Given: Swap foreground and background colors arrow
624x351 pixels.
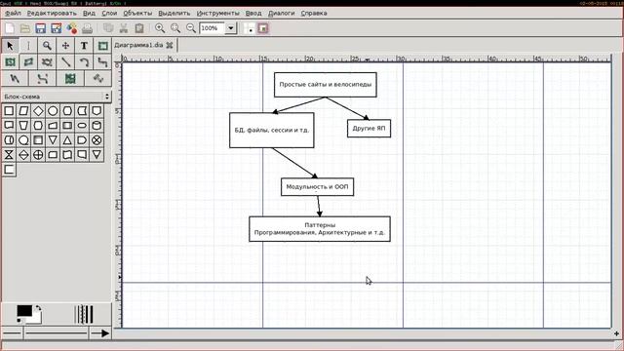Looking at the screenshot, I should (x=38, y=308).
